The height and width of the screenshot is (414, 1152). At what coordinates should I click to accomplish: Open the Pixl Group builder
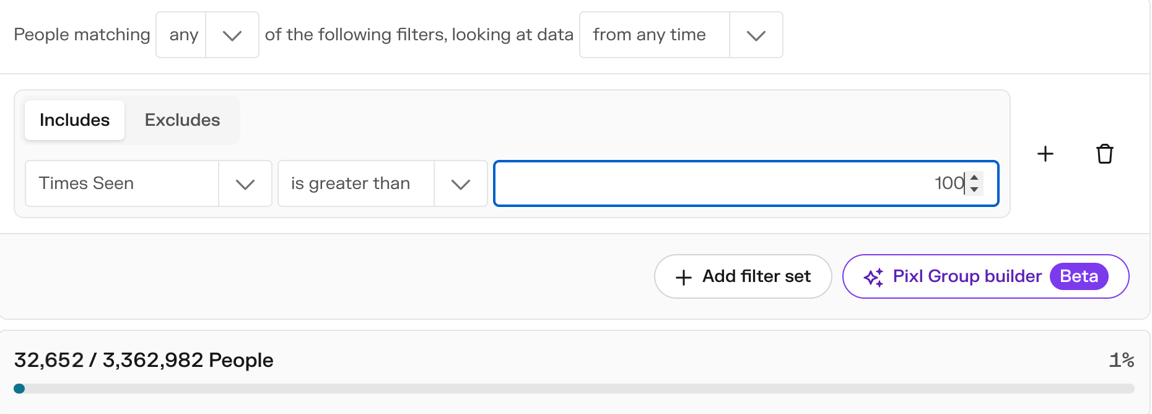(x=986, y=276)
